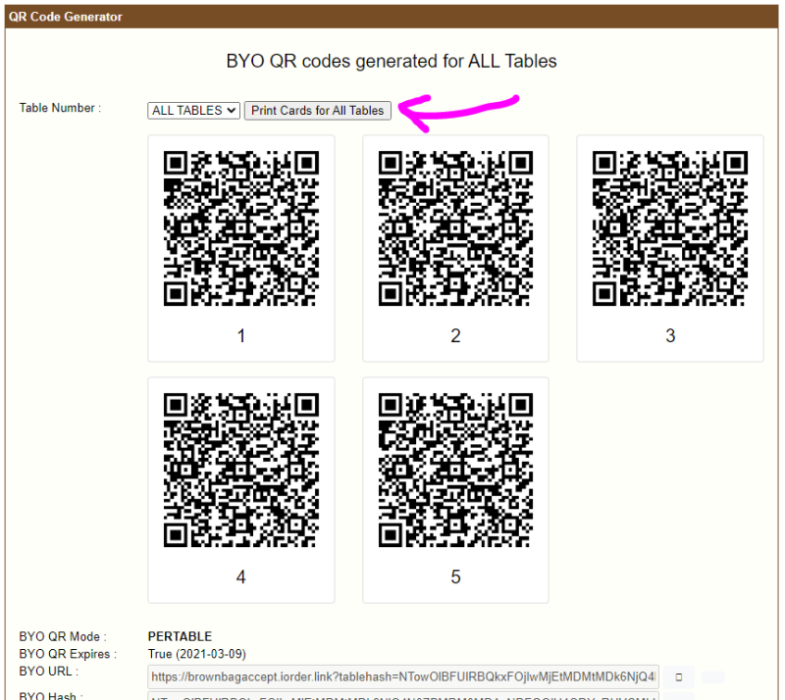Click the QR Code Generator panel title
This screenshot has height=700, width=785.
click(x=66, y=17)
